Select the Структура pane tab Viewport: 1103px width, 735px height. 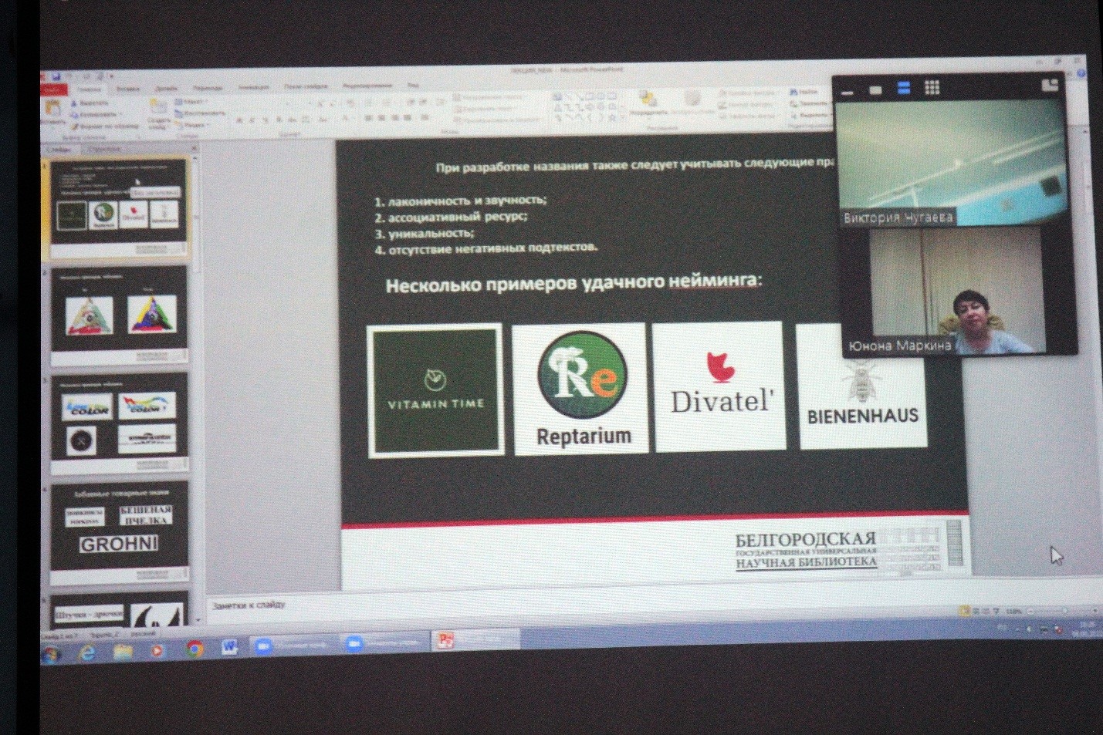pos(105,148)
